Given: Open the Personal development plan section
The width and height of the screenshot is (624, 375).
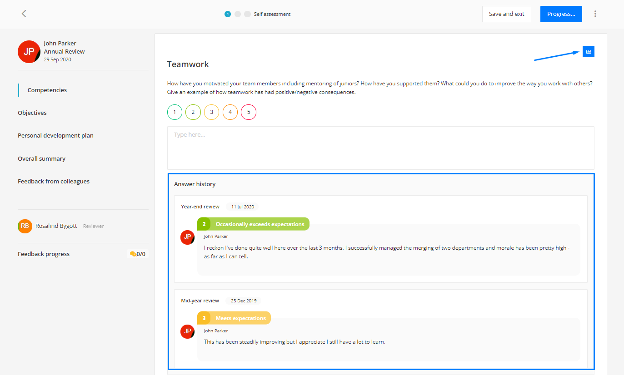Looking at the screenshot, I should click(x=56, y=135).
